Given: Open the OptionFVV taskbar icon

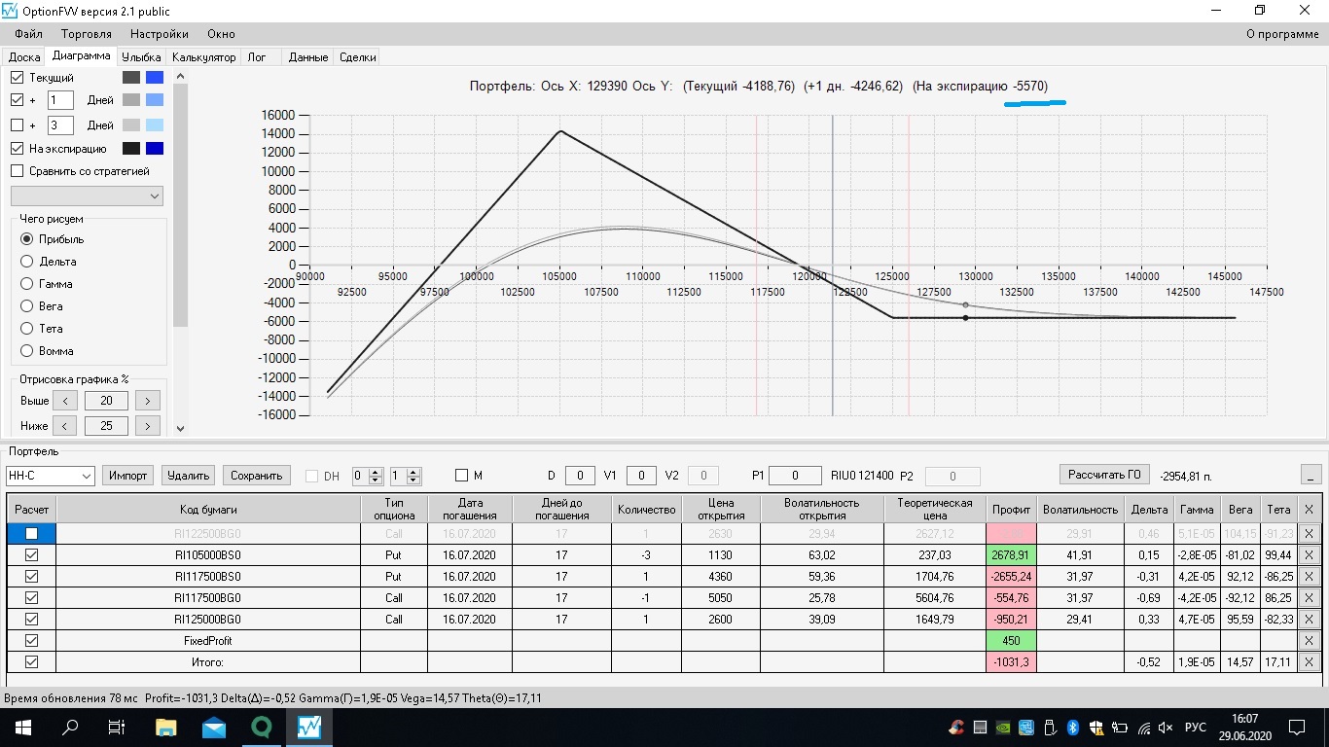Looking at the screenshot, I should click(309, 727).
